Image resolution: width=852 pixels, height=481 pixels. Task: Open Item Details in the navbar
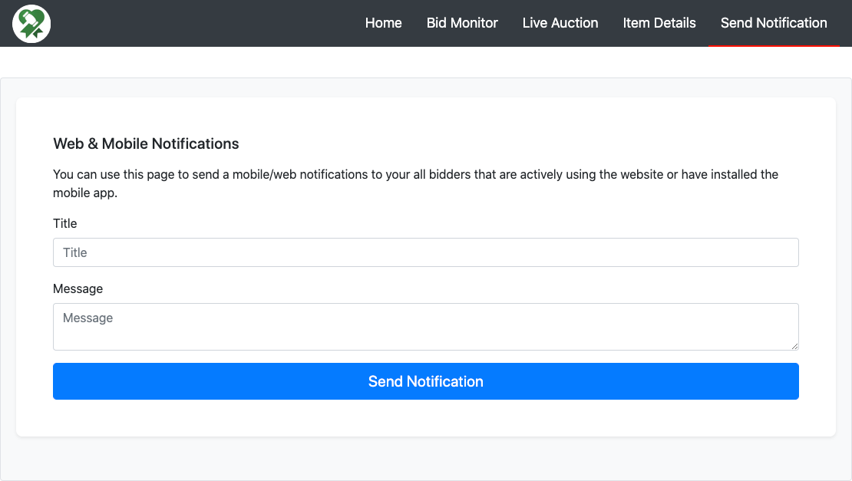pos(659,23)
